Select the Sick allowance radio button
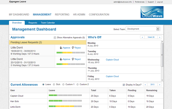This screenshot has height=109, width=172. tap(53, 85)
